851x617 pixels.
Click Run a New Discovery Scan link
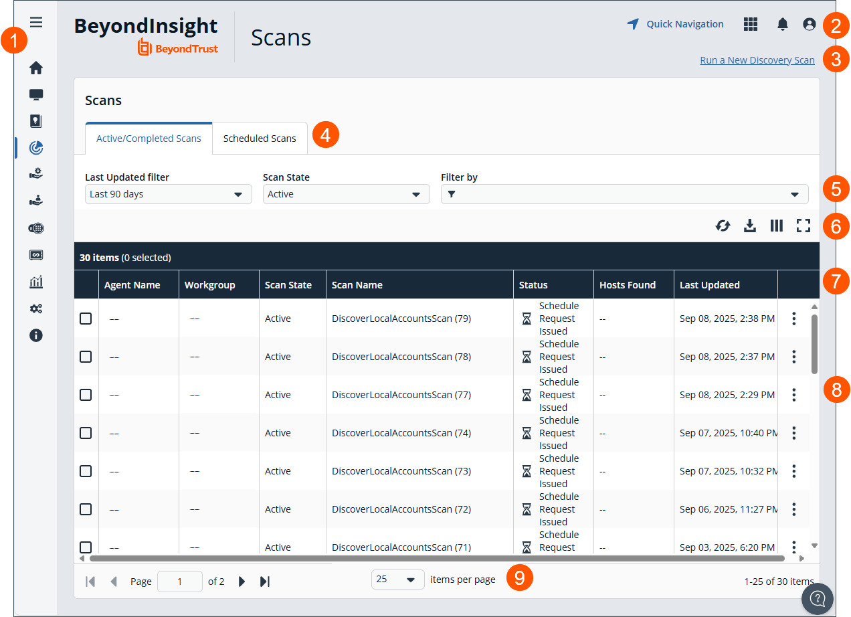point(757,60)
